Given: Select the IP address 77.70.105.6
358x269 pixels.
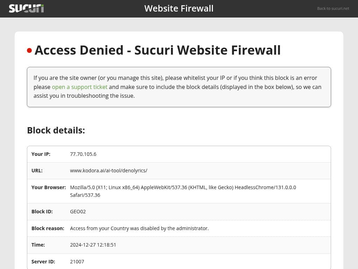Looking at the screenshot, I should (83, 154).
